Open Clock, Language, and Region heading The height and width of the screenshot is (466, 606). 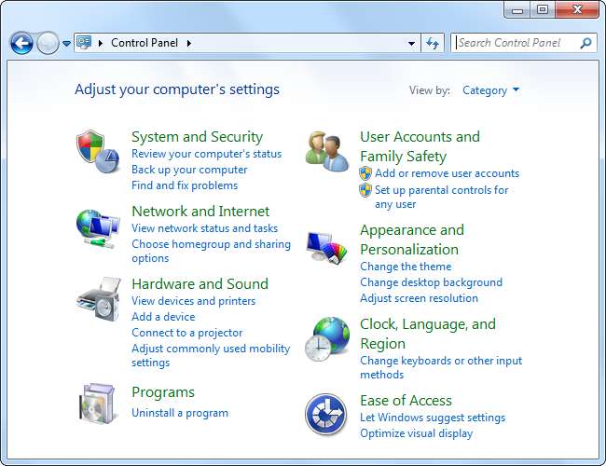[x=427, y=334]
